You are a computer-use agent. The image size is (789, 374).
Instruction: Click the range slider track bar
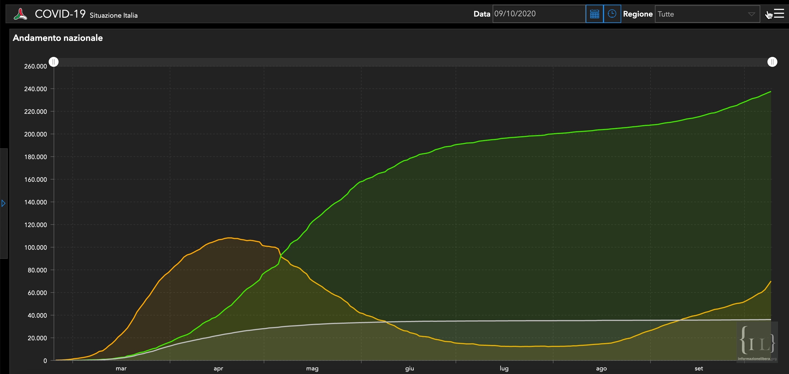point(413,62)
